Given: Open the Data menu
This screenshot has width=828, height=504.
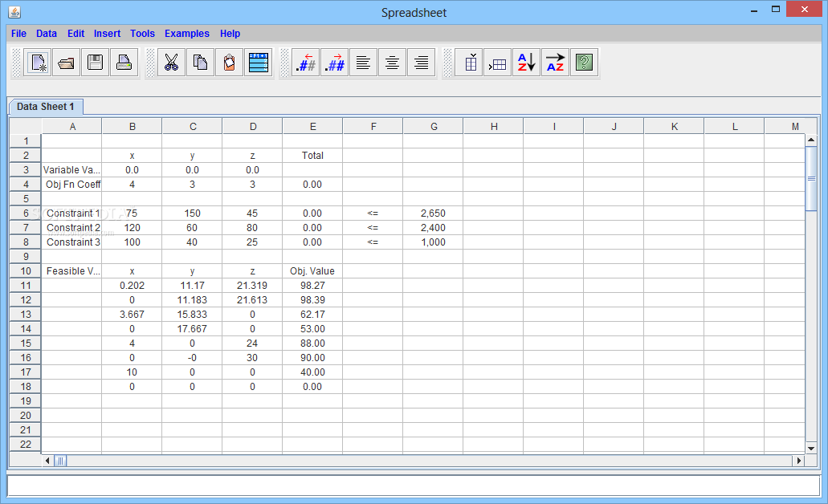Looking at the screenshot, I should pyautogui.click(x=47, y=33).
